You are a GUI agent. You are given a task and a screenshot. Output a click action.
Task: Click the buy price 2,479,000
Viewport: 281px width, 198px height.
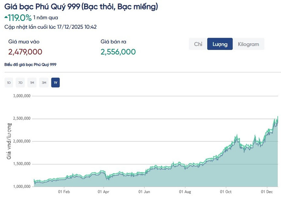click(x=25, y=52)
